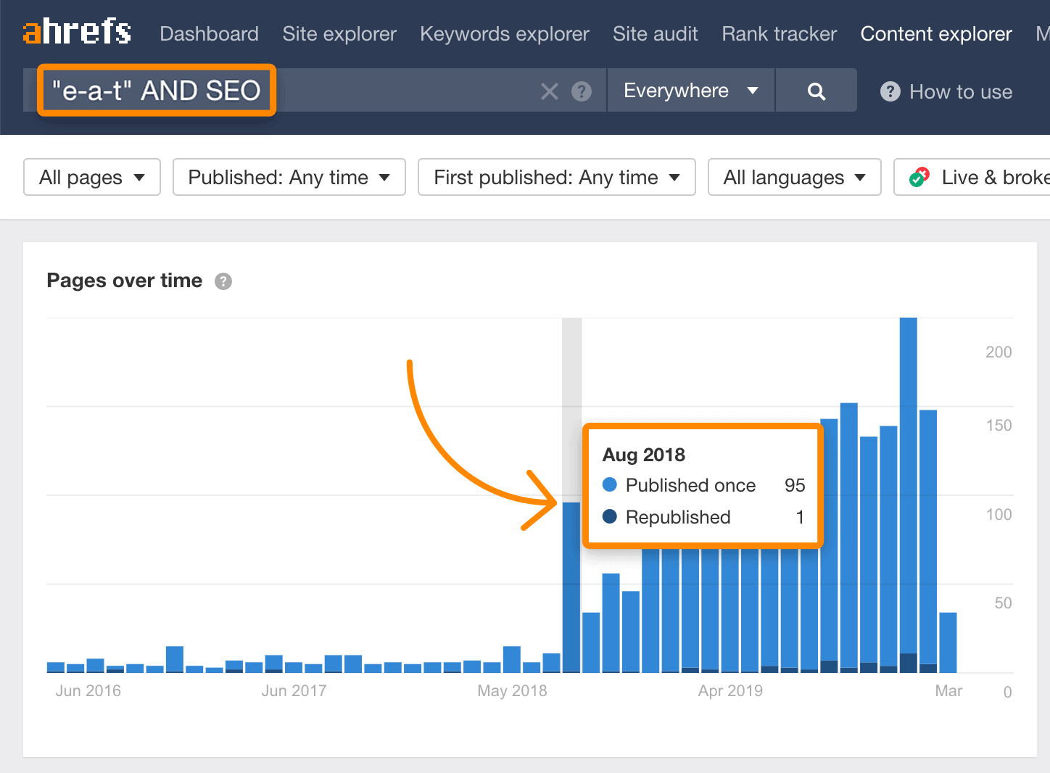Open Published: Any time filter
The image size is (1050, 773).
coord(289,178)
